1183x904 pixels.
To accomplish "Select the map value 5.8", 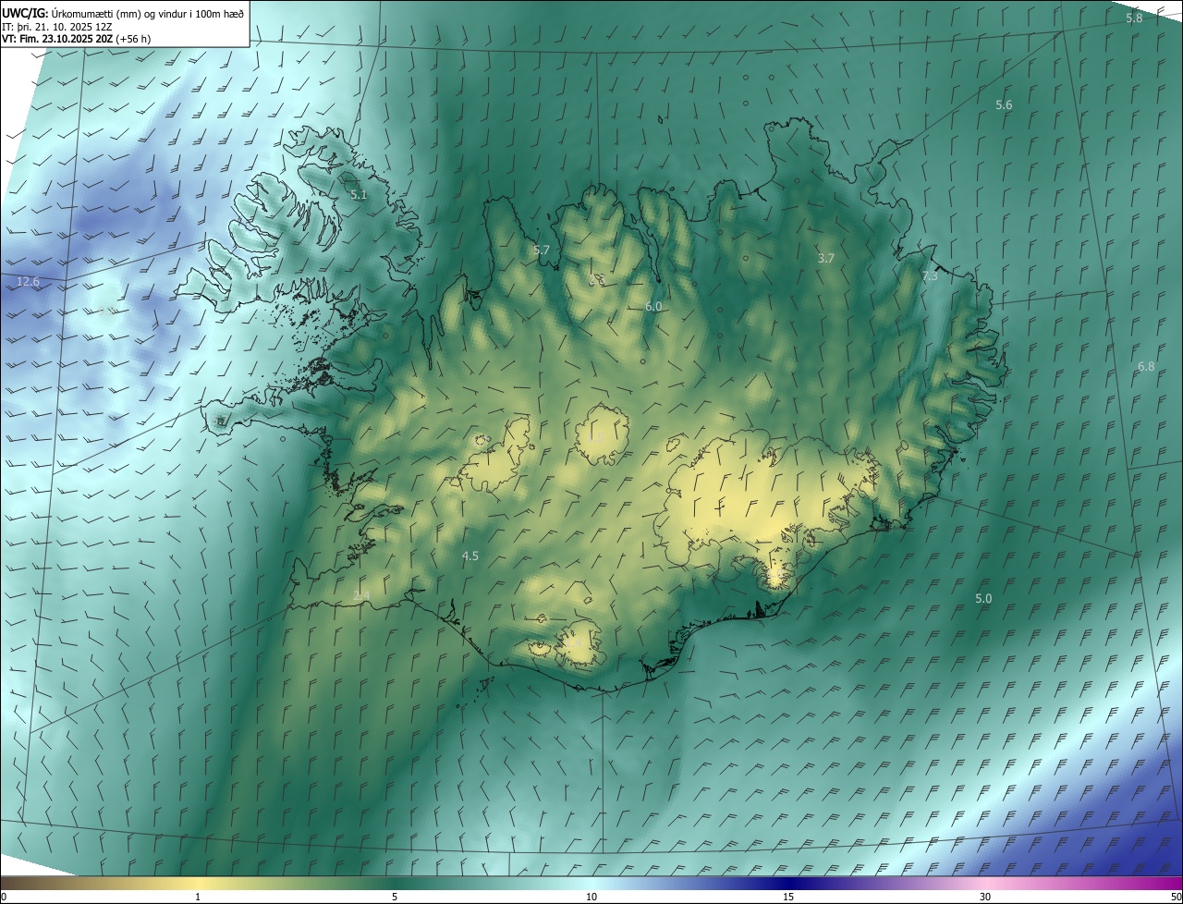I will [x=1134, y=18].
